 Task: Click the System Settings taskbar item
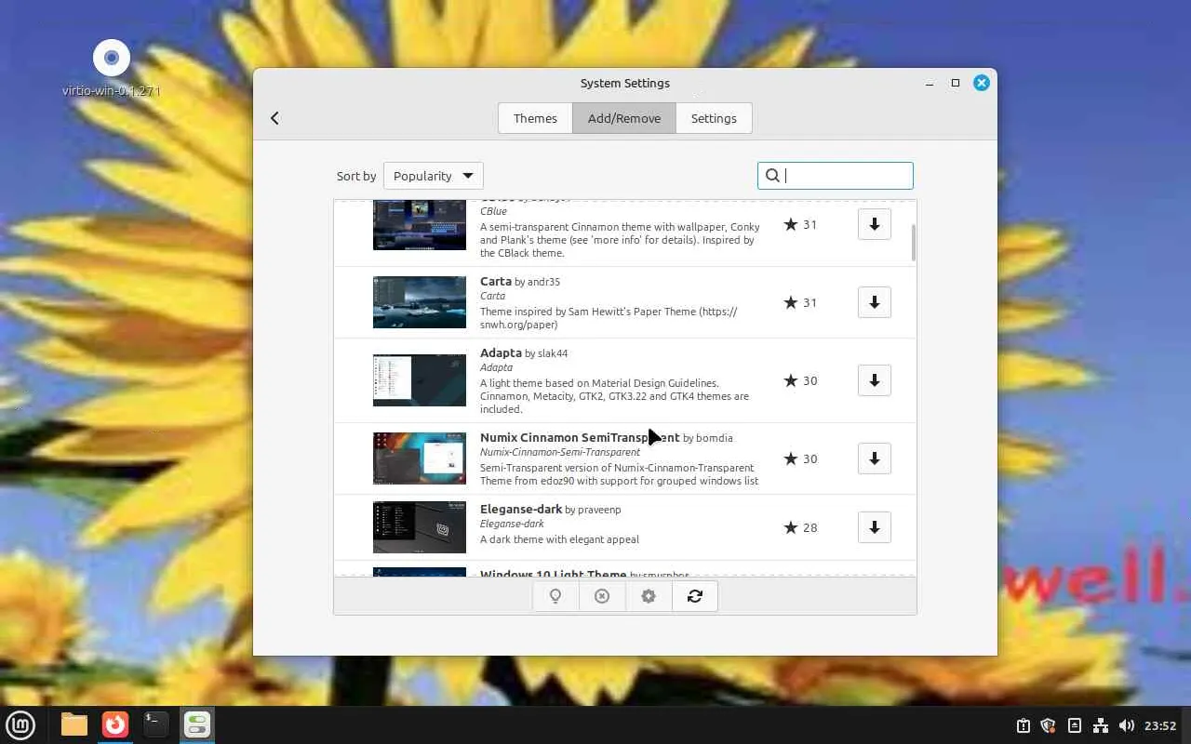(197, 724)
